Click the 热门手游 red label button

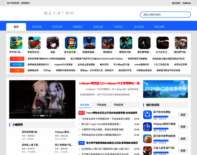pos(17,59)
